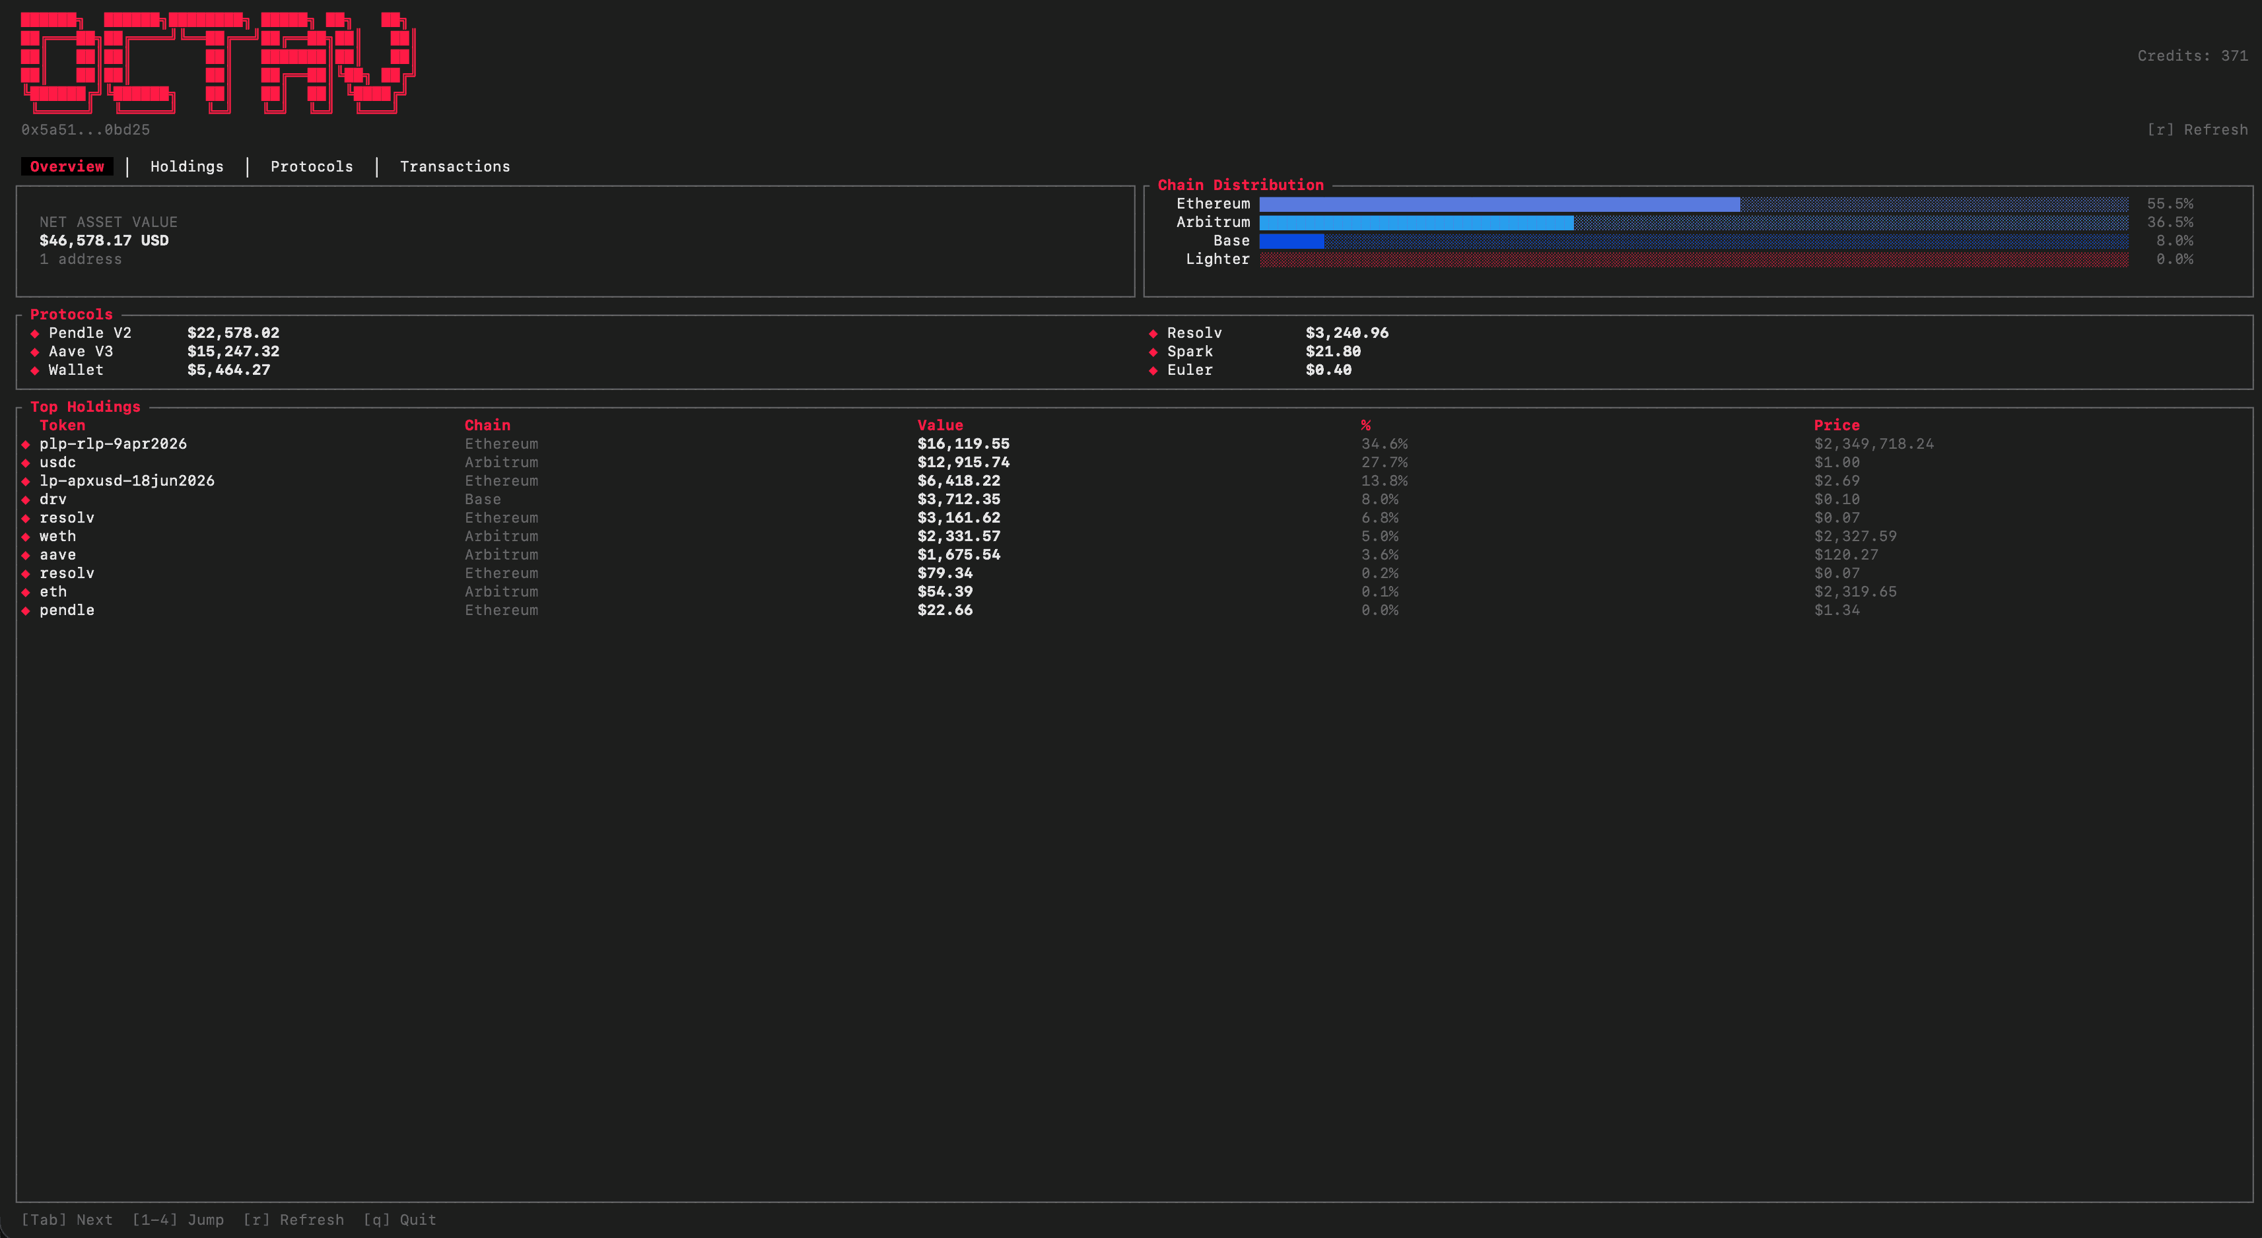
Task: Select the drv token row
Action: [53, 500]
